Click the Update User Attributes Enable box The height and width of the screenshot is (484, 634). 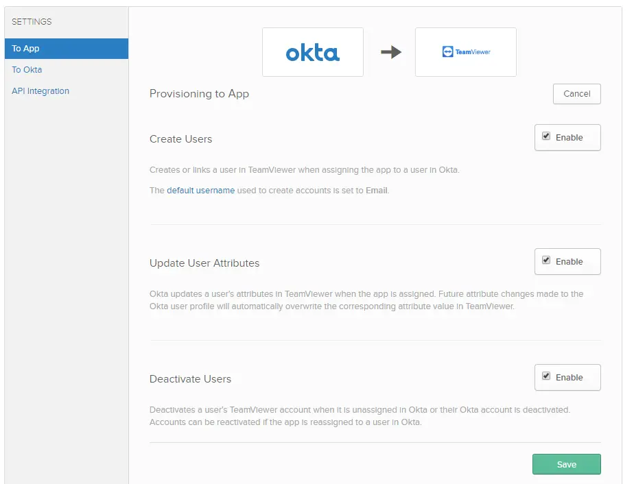(567, 261)
